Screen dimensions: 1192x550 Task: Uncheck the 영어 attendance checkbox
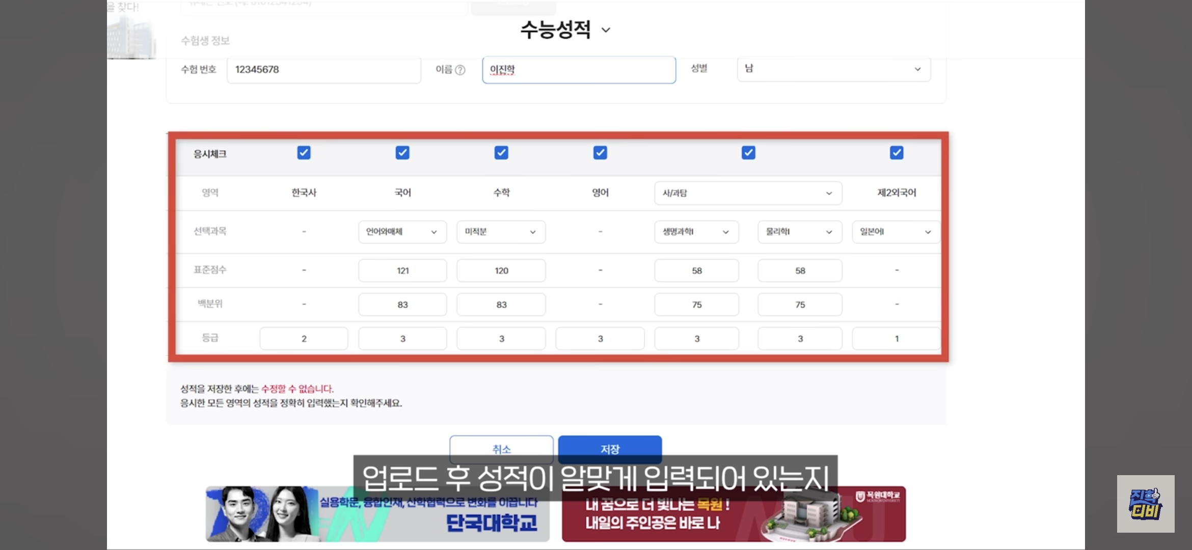pyautogui.click(x=600, y=153)
